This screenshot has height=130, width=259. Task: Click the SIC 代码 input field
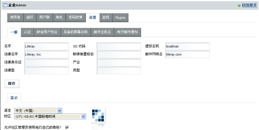119,46
